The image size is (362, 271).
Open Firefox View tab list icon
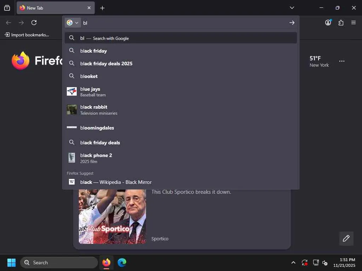click(x=7, y=8)
